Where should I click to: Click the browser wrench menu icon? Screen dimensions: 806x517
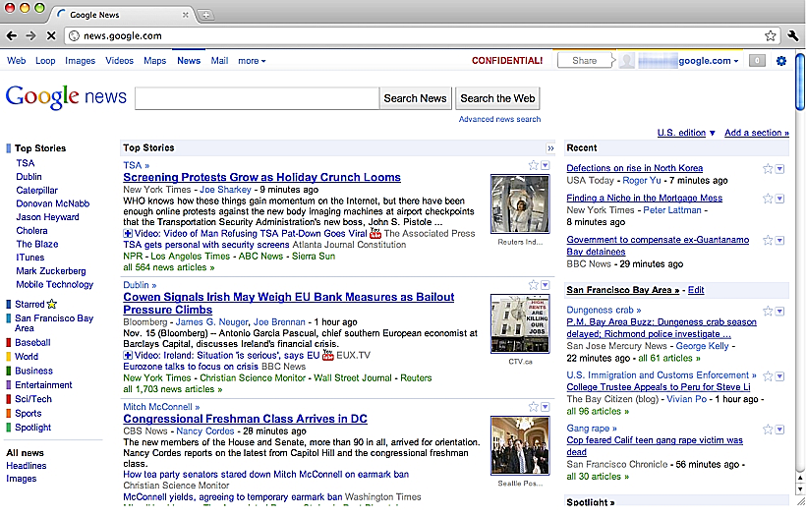pos(794,35)
